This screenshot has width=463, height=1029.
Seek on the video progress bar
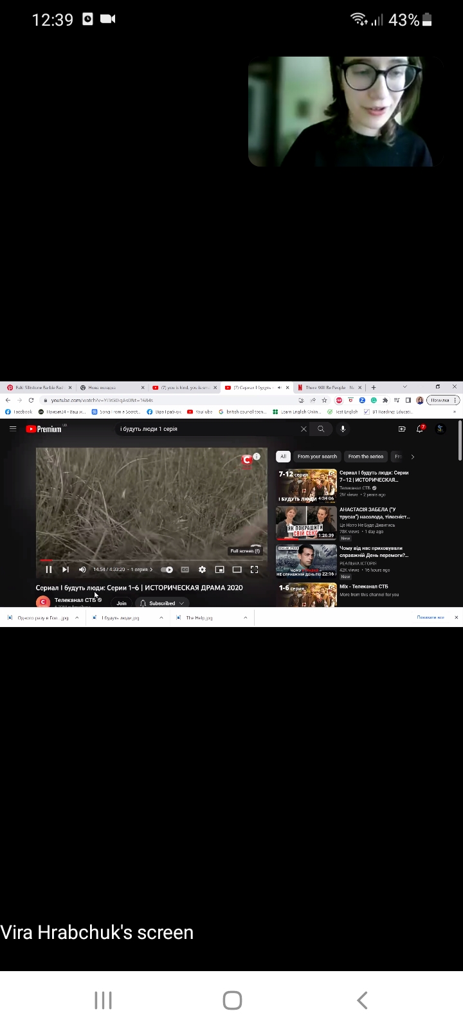(x=151, y=560)
